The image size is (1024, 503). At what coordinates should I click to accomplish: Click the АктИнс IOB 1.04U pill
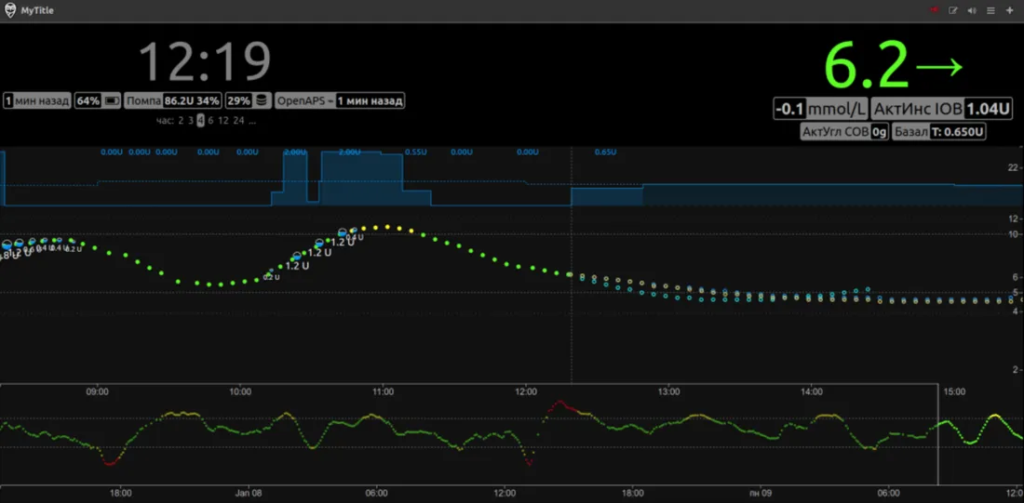coord(942,109)
